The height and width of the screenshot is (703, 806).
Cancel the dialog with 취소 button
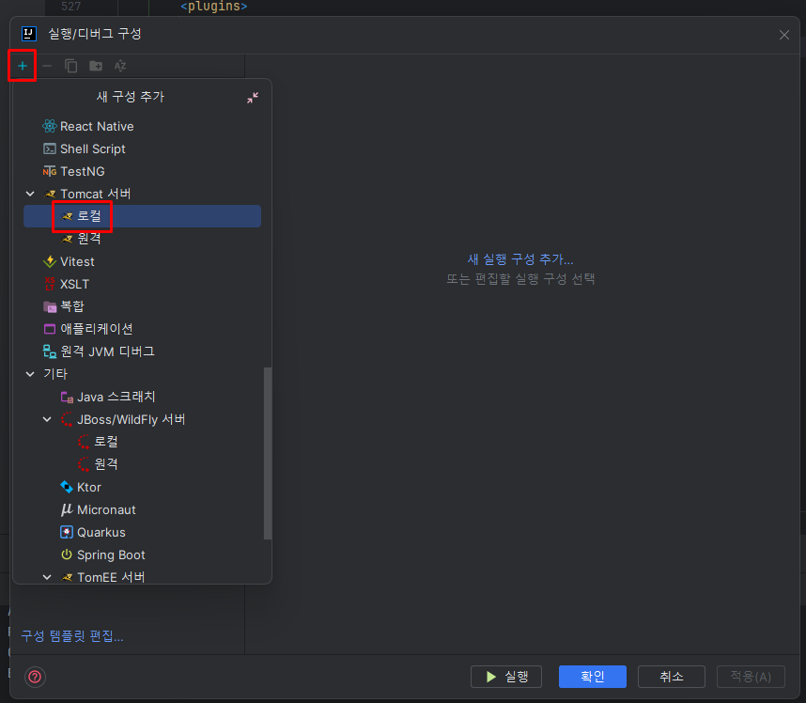672,677
